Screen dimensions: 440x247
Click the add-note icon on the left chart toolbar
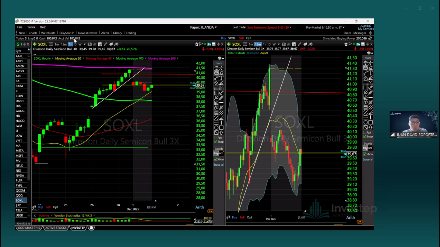100,44
